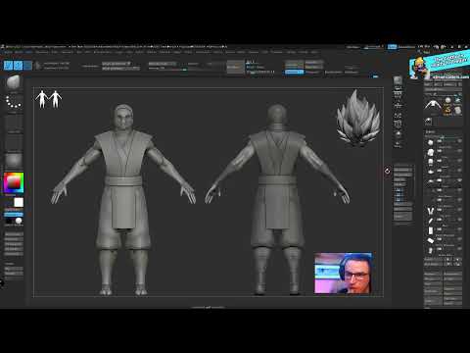Click the blue highlighted button in title bar
Image resolution: width=470 pixels, height=353 pixels.
(x=392, y=47)
